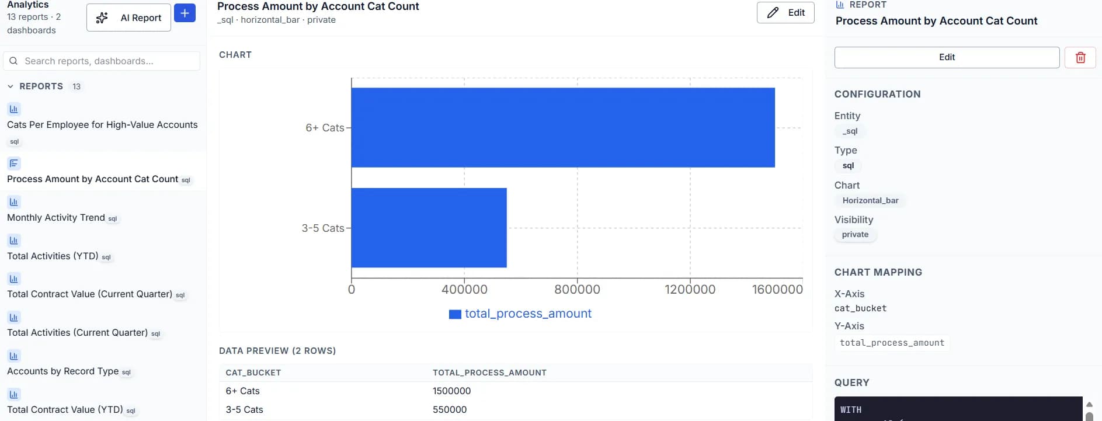1102x421 pixels.
Task: Click the sparkle icon on AI Report button
Action: coord(102,18)
